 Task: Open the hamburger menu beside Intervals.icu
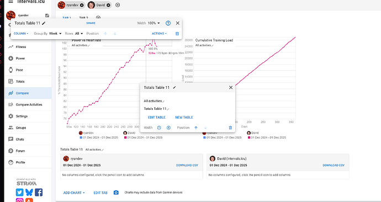coord(10,2)
